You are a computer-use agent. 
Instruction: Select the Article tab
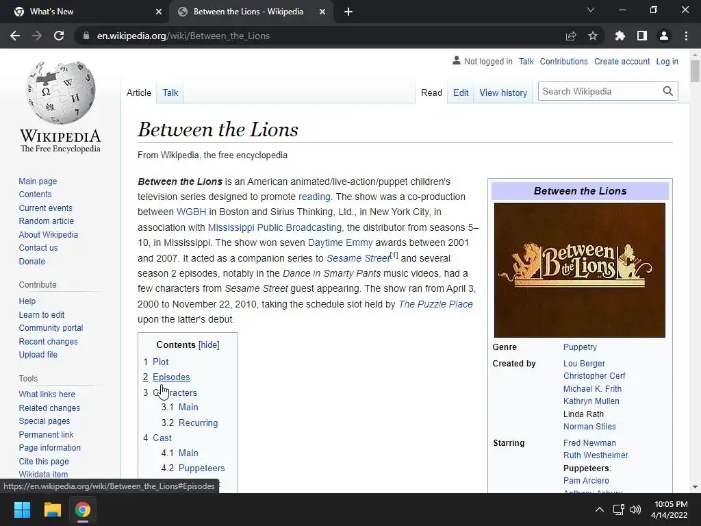(x=138, y=92)
